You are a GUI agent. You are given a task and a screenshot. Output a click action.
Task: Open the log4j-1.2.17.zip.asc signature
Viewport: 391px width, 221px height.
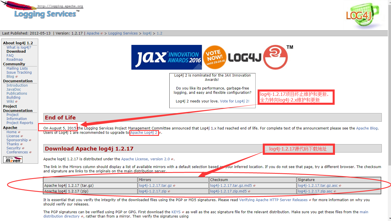(x=315, y=191)
